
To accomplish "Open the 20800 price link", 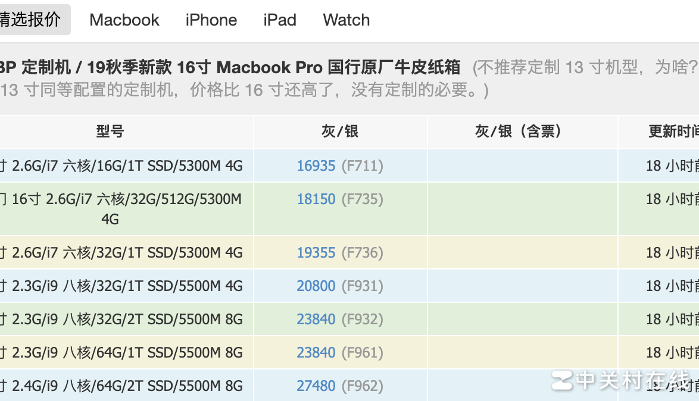I will (316, 286).
